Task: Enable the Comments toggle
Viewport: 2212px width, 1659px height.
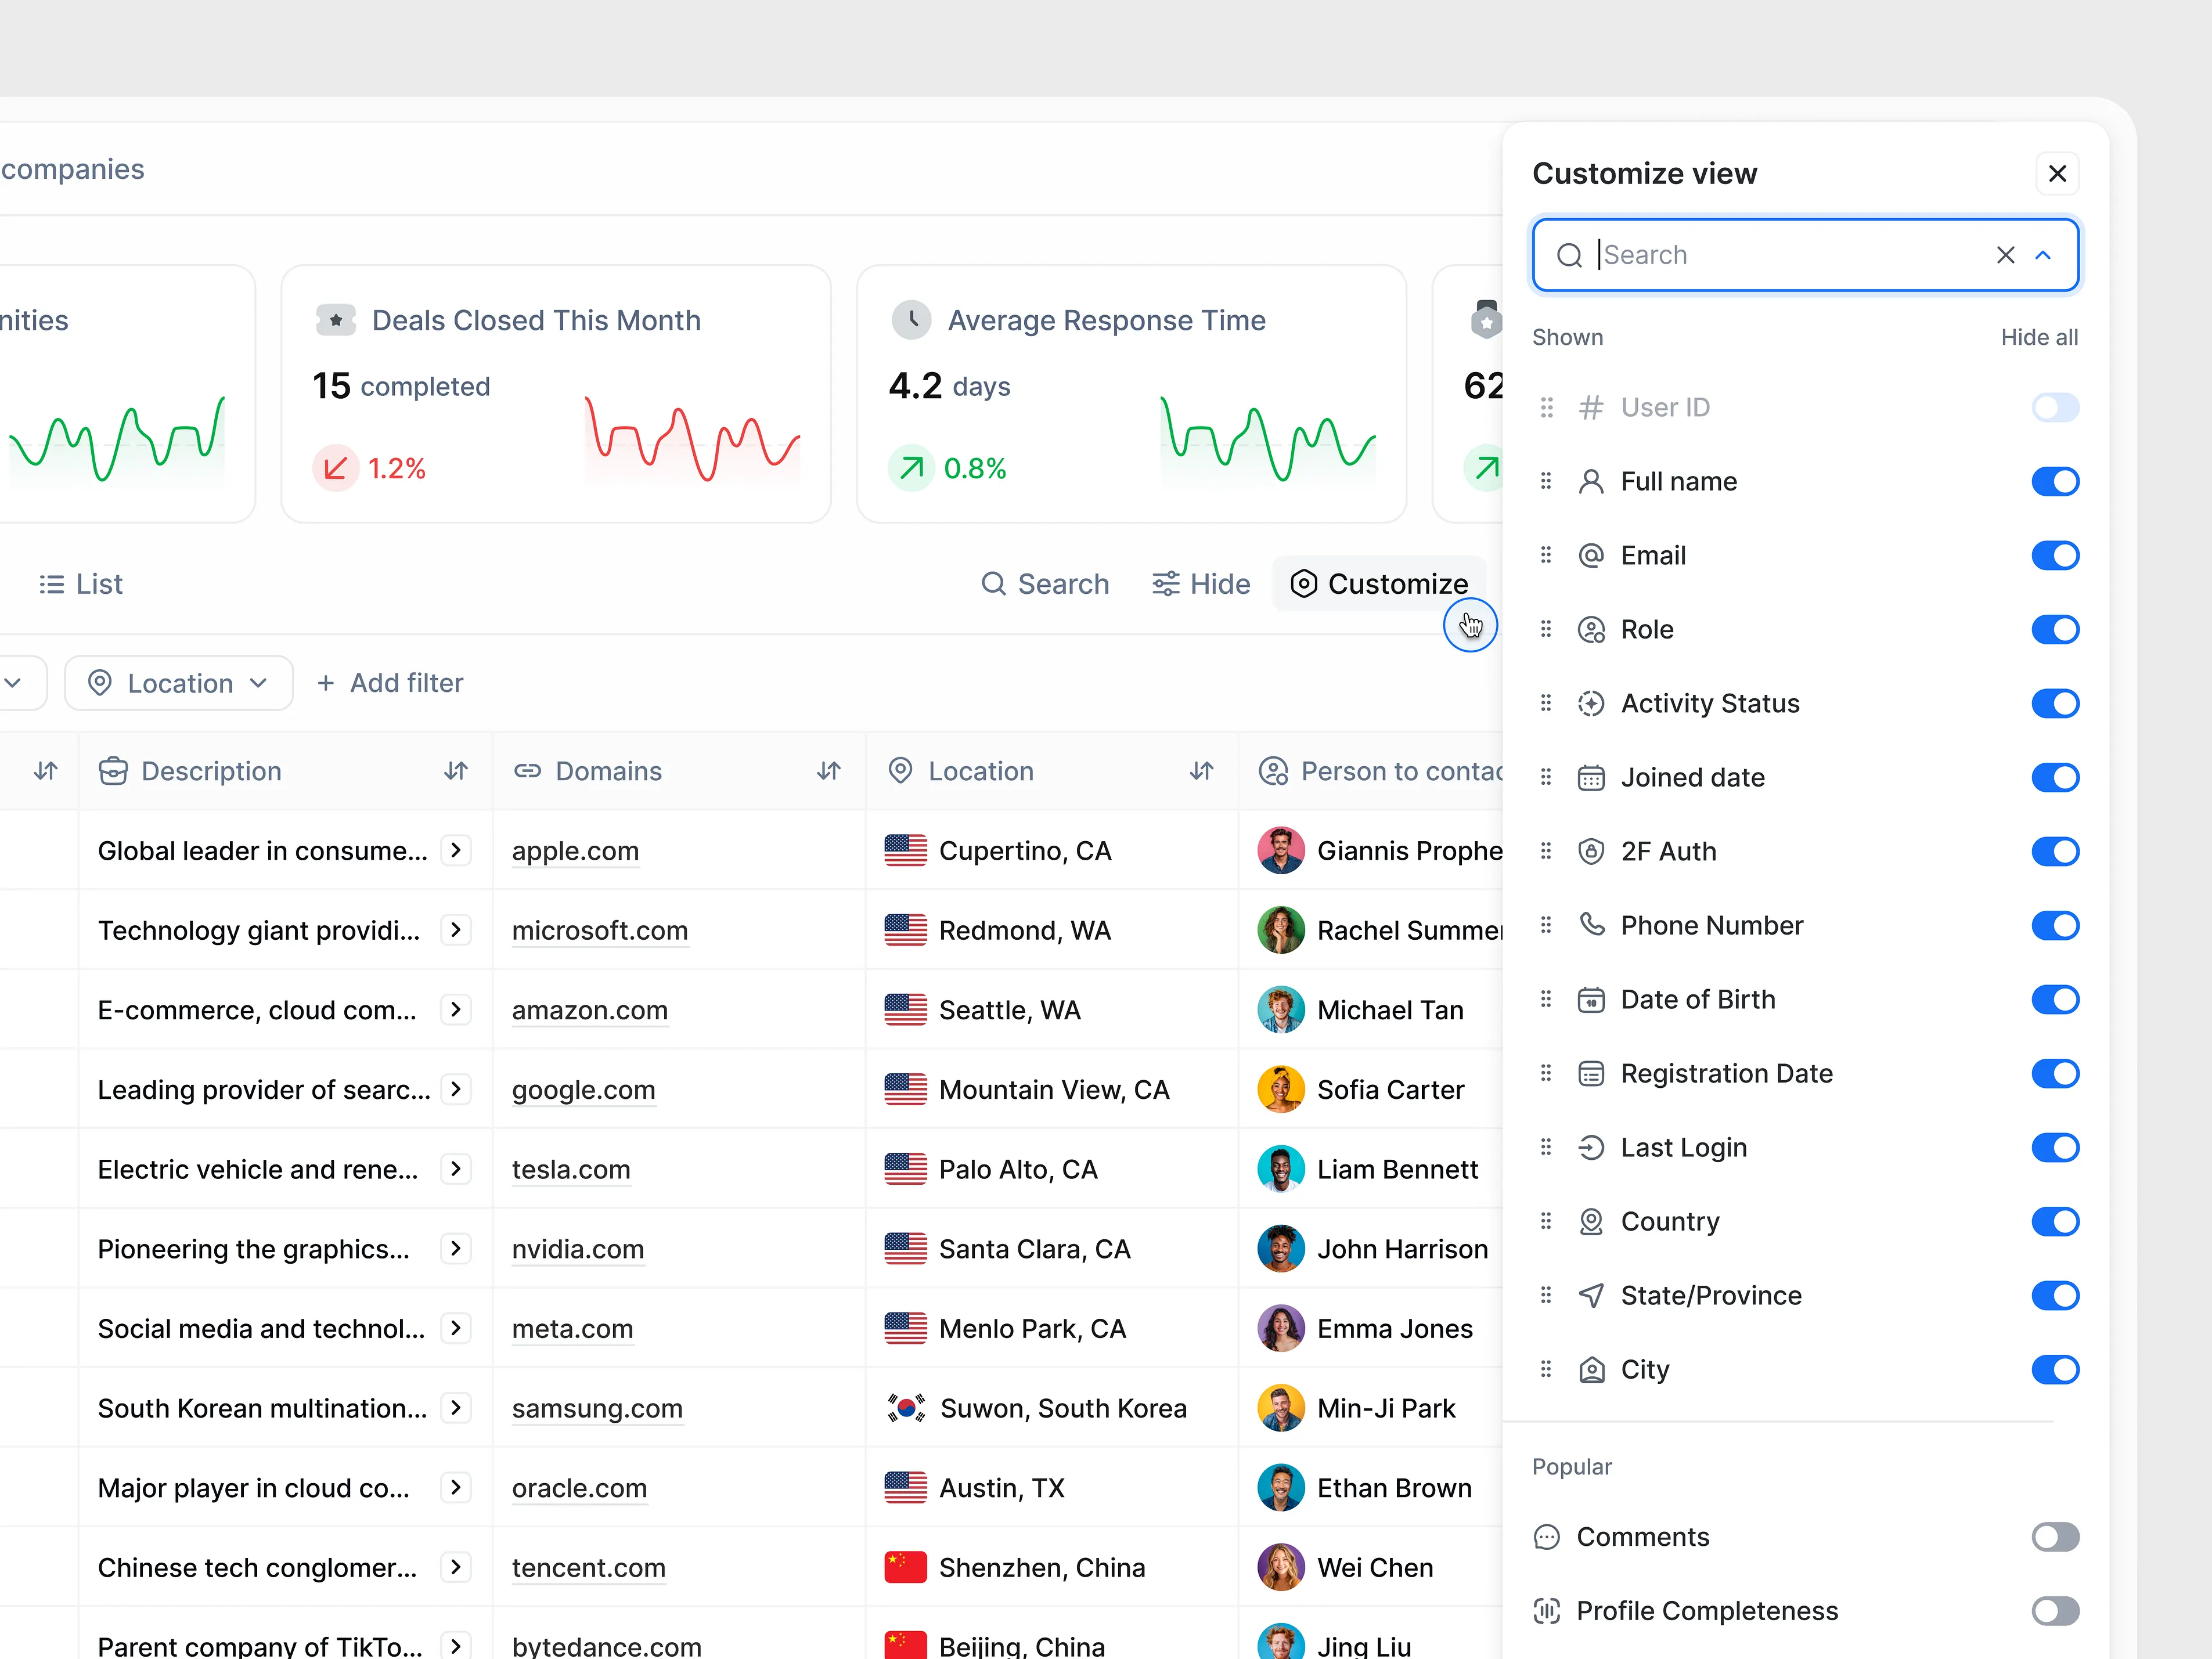Action: point(2055,1537)
